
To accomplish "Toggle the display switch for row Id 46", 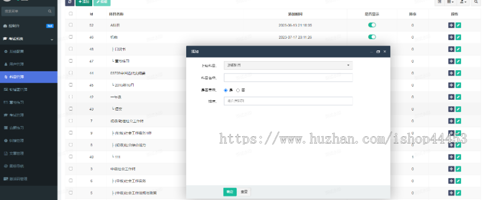I will point(372,37).
